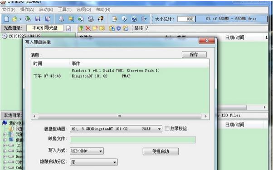Enable the 刻录校验 checkbox

coord(167,128)
